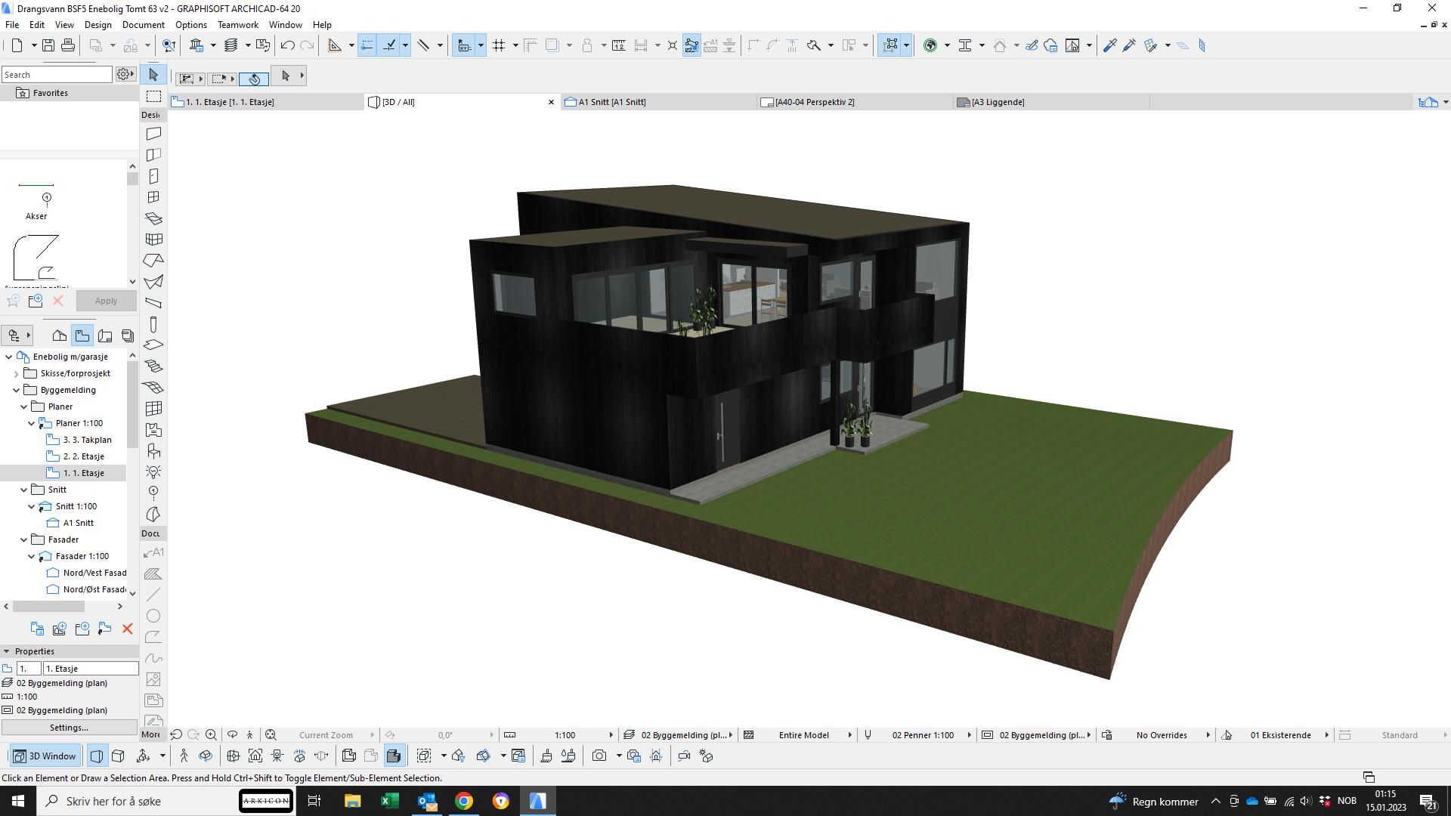Open the scale 1:100 dropdown
Viewport: 1451px width, 816px height.
565,734
